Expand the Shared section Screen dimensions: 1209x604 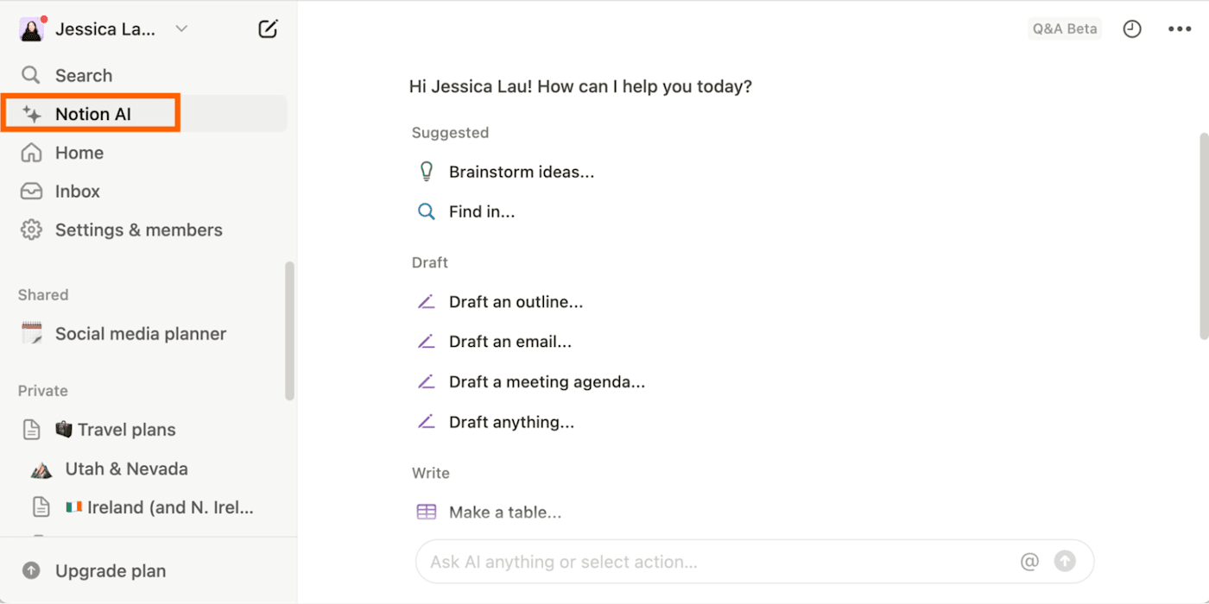[42, 294]
